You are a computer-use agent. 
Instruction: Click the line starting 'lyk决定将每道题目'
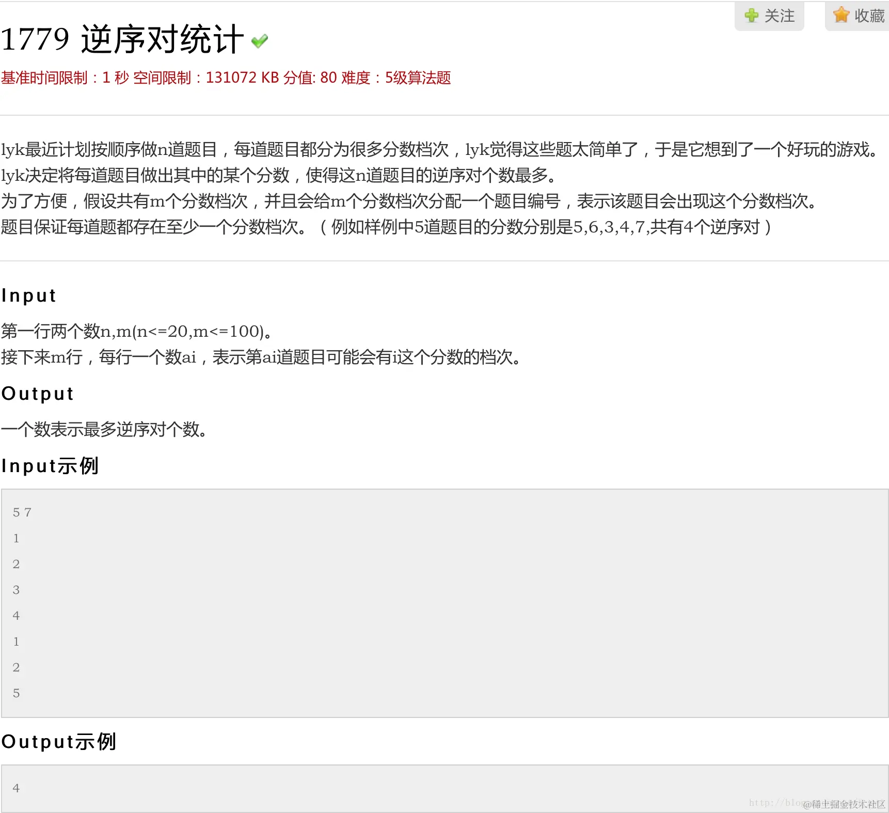point(279,175)
